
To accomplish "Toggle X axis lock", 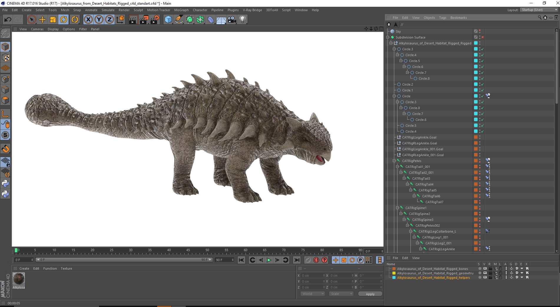I will (x=88, y=20).
